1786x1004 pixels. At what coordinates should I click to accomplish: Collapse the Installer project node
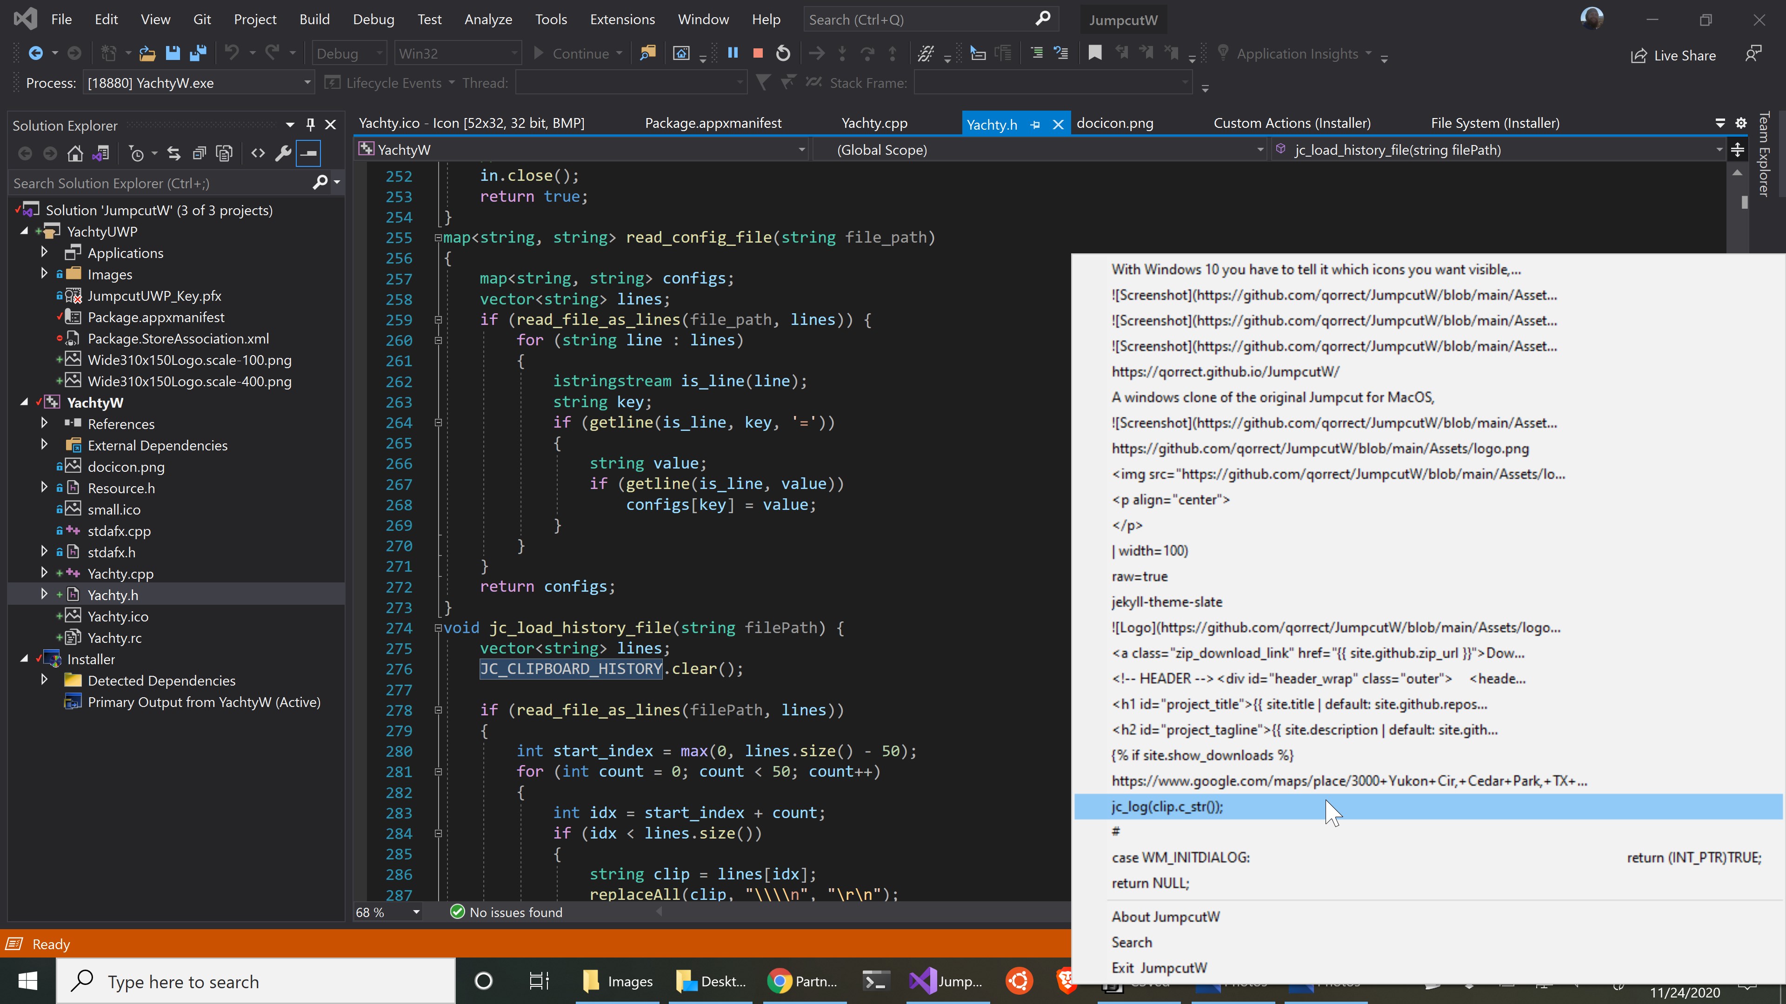(24, 659)
